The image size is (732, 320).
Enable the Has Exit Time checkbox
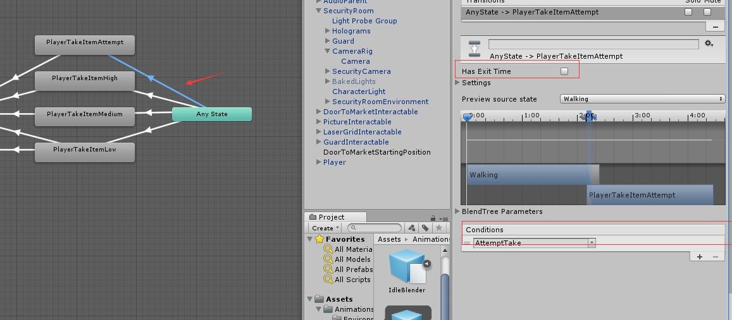point(564,71)
